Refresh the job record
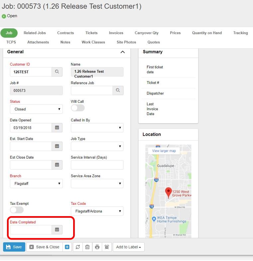The image size is (253, 261). click(78, 247)
